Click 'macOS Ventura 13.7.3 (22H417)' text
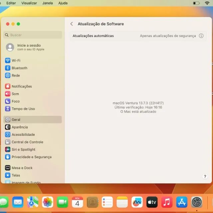Image resolution: width=213 pixels, height=213 pixels. [138, 103]
